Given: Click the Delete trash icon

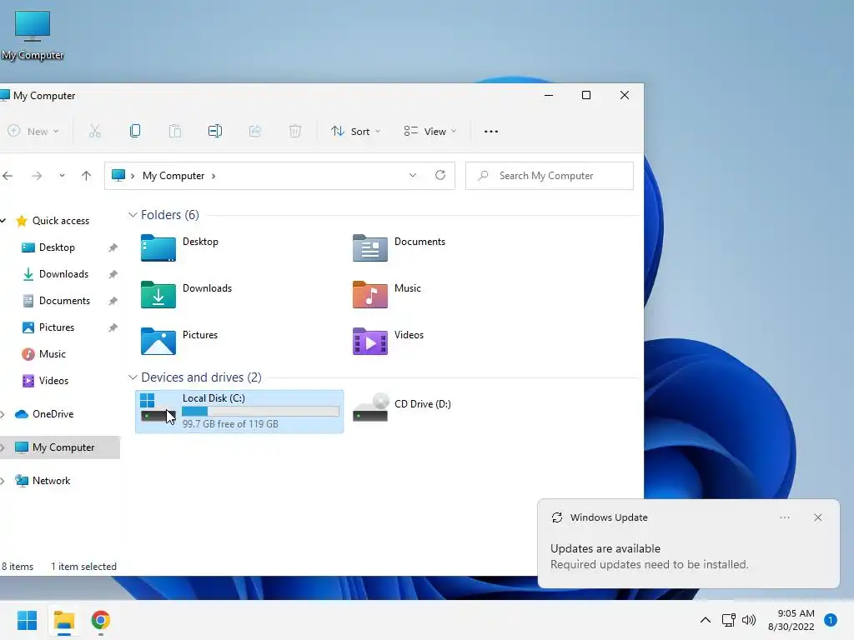Looking at the screenshot, I should pyautogui.click(x=295, y=131).
